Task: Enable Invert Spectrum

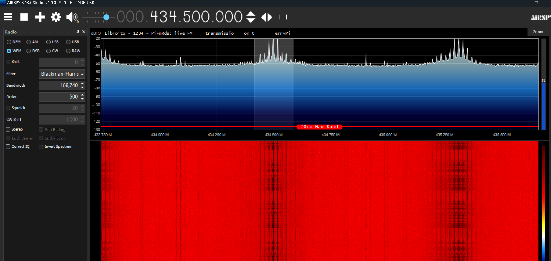Action: (41, 147)
